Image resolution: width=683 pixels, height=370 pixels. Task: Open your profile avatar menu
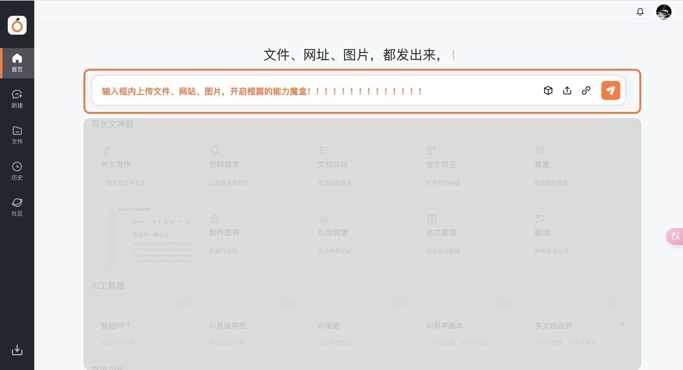point(664,11)
